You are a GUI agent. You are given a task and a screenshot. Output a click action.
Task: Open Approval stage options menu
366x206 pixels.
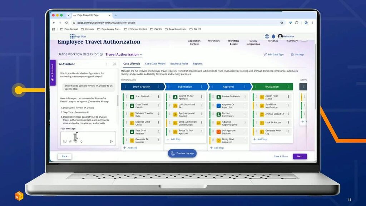click(245, 87)
